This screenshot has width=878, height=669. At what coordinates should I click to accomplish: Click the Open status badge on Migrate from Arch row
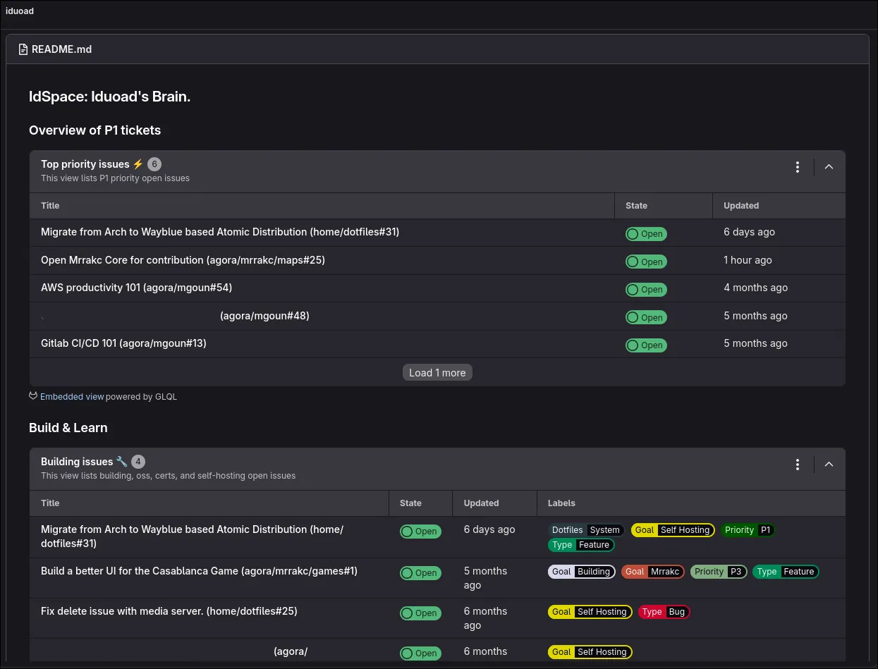(645, 233)
